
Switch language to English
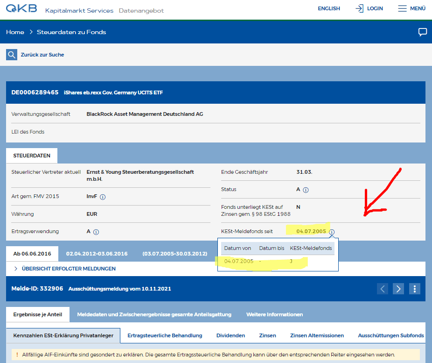click(x=329, y=8)
